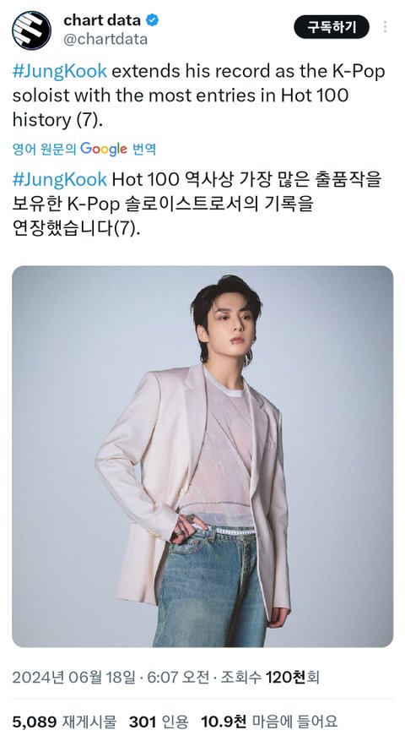Open the three-dot more options menu
Viewport: 405px width, 741px height.
tap(386, 27)
